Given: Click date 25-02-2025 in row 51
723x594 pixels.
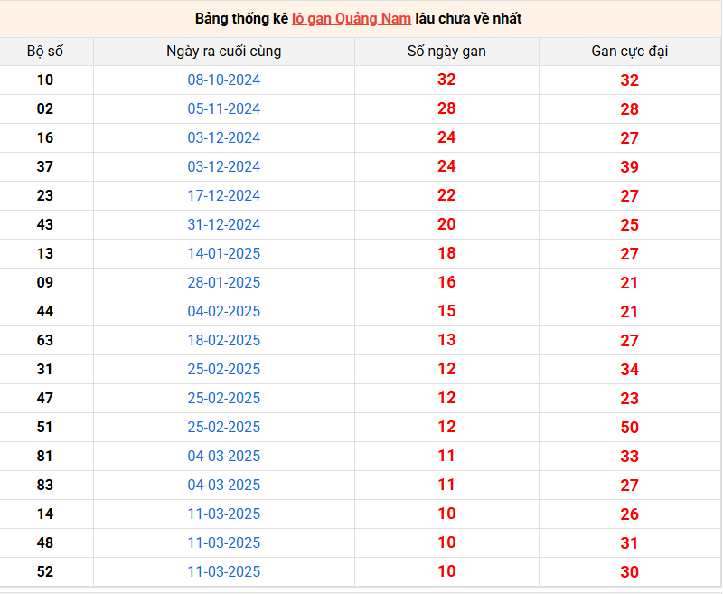Looking at the screenshot, I should (x=224, y=428).
